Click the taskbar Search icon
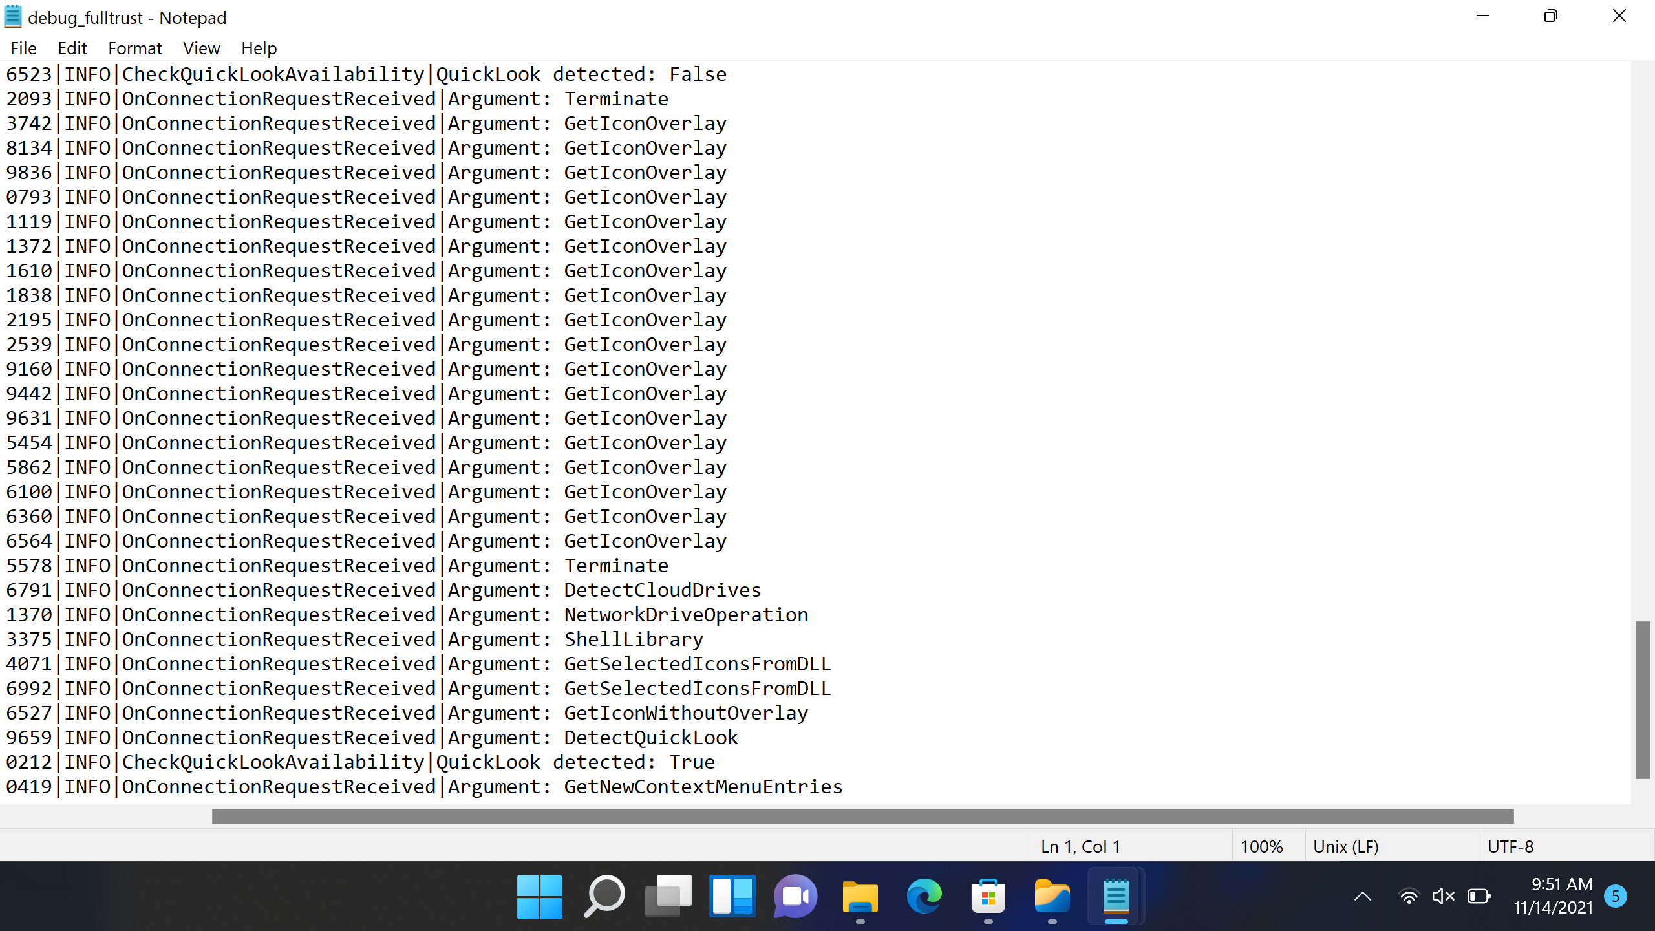 click(x=604, y=897)
